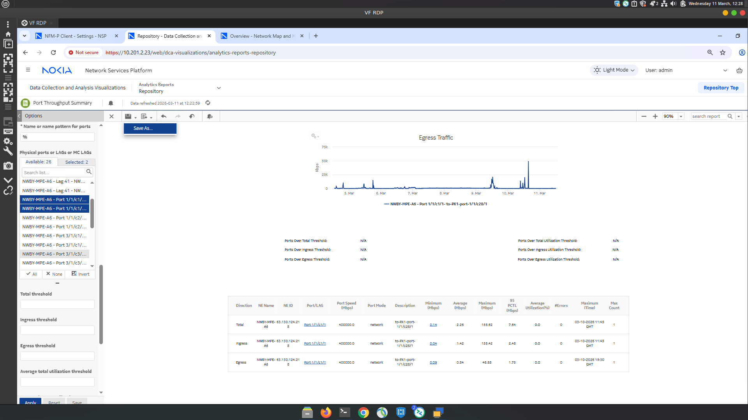Deselect ports using None option
This screenshot has height=420, width=748.
click(54, 274)
